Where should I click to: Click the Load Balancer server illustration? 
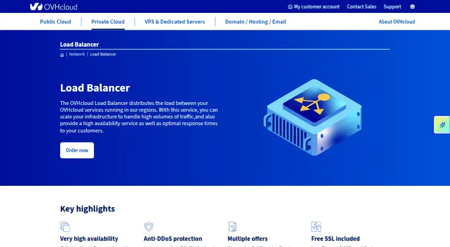pyautogui.click(x=313, y=117)
